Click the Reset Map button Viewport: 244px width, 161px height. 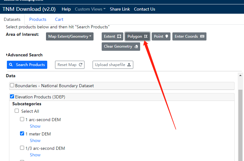(x=70, y=65)
